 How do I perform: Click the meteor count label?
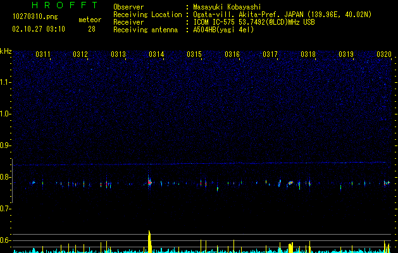90,20
